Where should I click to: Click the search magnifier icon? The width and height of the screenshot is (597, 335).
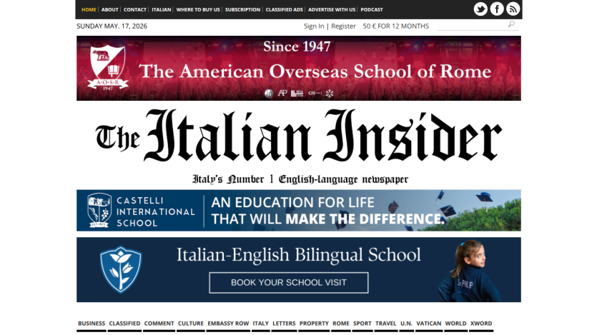[511, 25]
